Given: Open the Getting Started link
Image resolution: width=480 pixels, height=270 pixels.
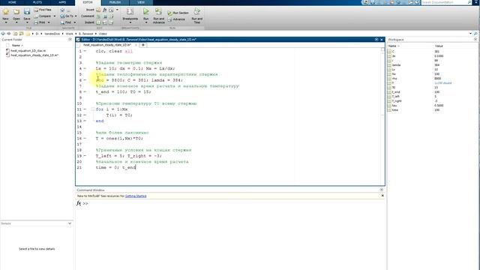Looking at the screenshot, I should [136, 196].
